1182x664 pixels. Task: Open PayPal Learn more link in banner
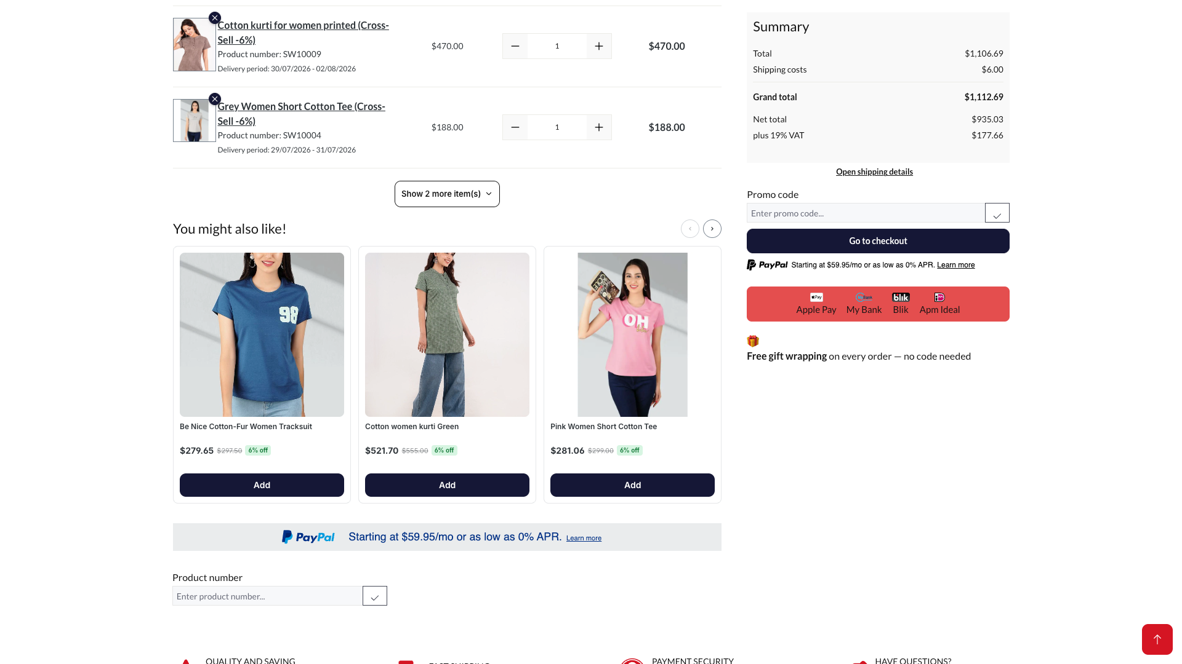tap(584, 538)
